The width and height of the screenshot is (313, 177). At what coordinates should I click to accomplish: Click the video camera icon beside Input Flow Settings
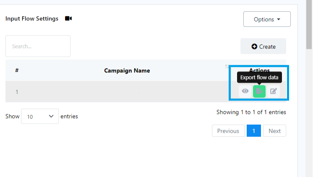(x=68, y=19)
